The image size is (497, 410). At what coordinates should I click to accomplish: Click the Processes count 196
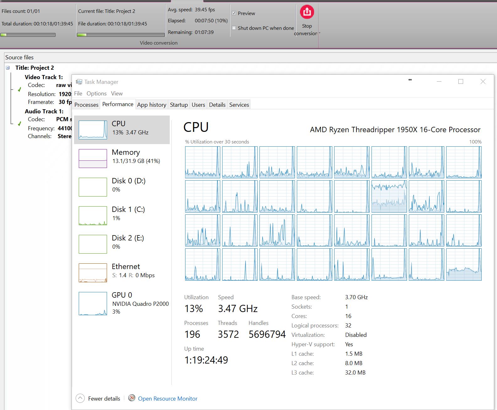(x=192, y=334)
